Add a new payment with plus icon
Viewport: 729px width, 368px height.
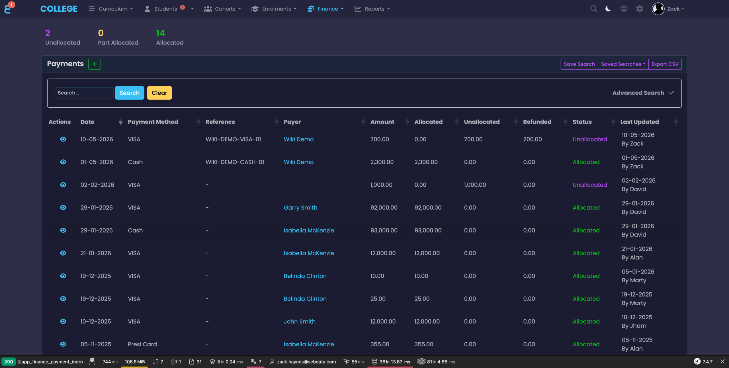click(95, 64)
